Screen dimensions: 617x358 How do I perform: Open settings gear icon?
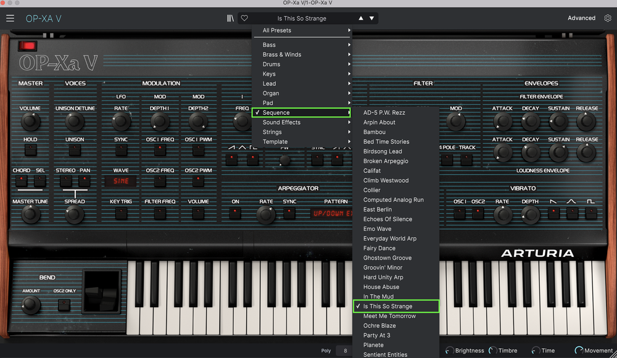[608, 18]
